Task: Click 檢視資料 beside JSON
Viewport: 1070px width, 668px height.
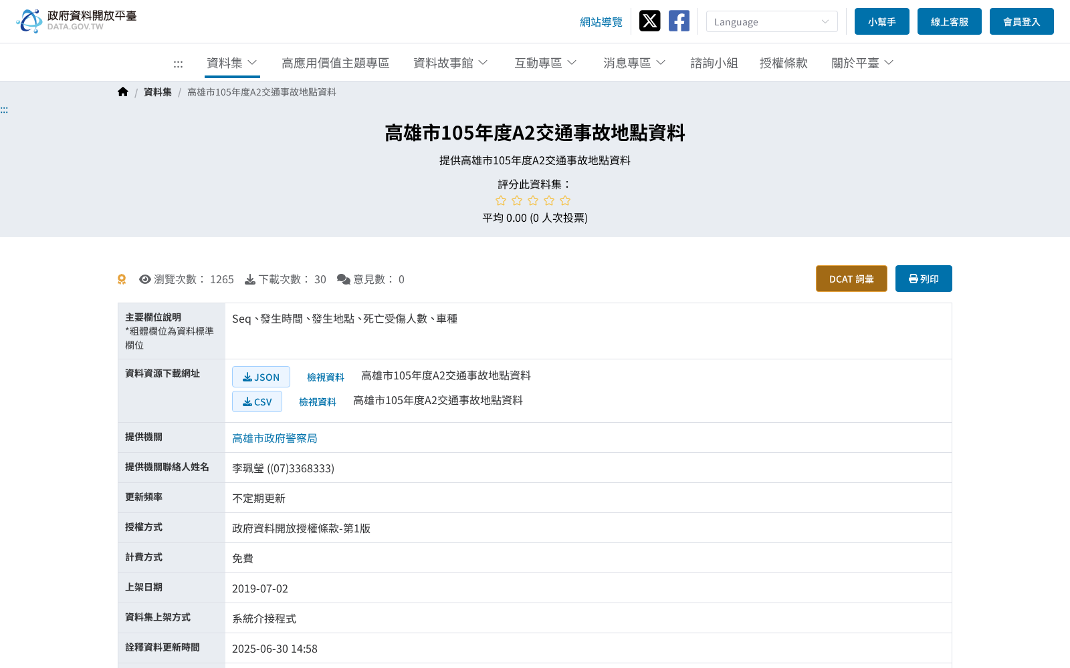Action: click(x=326, y=377)
